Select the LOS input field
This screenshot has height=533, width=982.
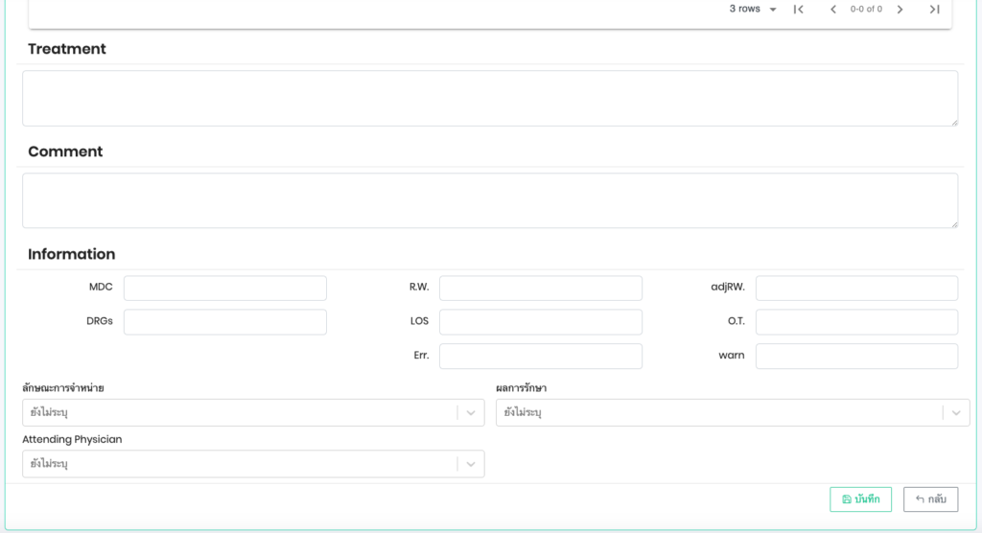click(540, 322)
